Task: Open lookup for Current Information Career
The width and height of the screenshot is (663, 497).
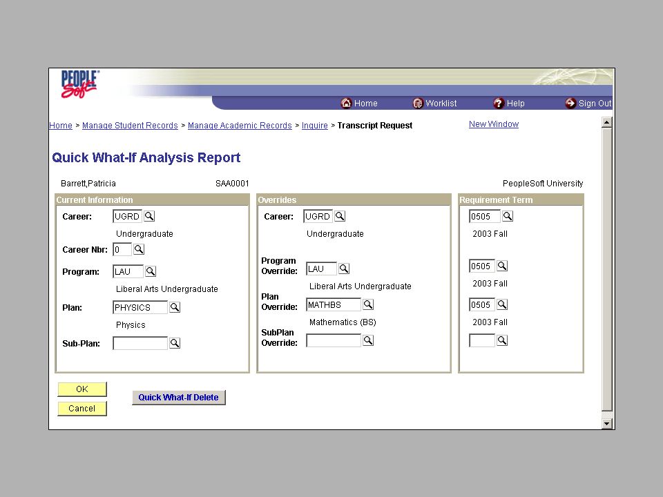Action: pyautogui.click(x=149, y=216)
